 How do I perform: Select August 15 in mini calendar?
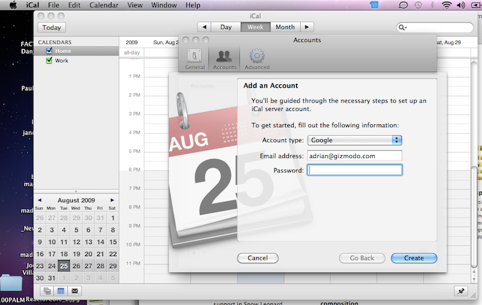click(x=113, y=242)
